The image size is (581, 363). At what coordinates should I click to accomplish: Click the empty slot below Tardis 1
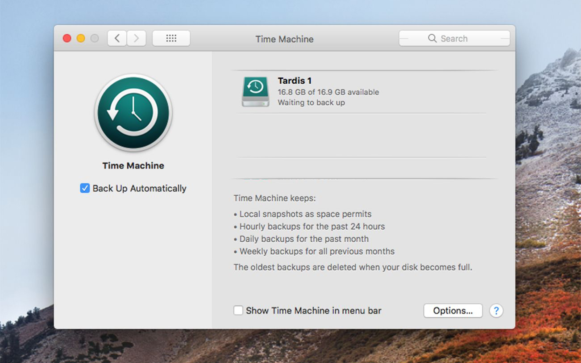coord(361,136)
